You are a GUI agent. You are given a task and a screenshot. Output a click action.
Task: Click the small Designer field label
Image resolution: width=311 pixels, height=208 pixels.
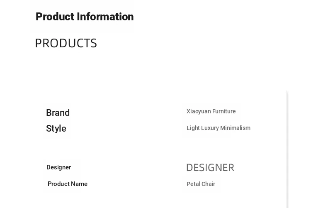click(x=59, y=167)
